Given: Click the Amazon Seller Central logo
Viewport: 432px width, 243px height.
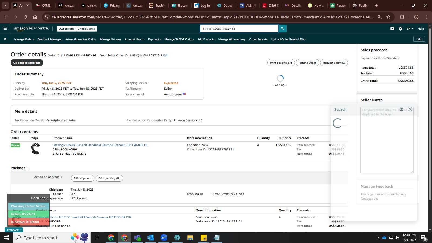Looking at the screenshot, I should point(31,28).
